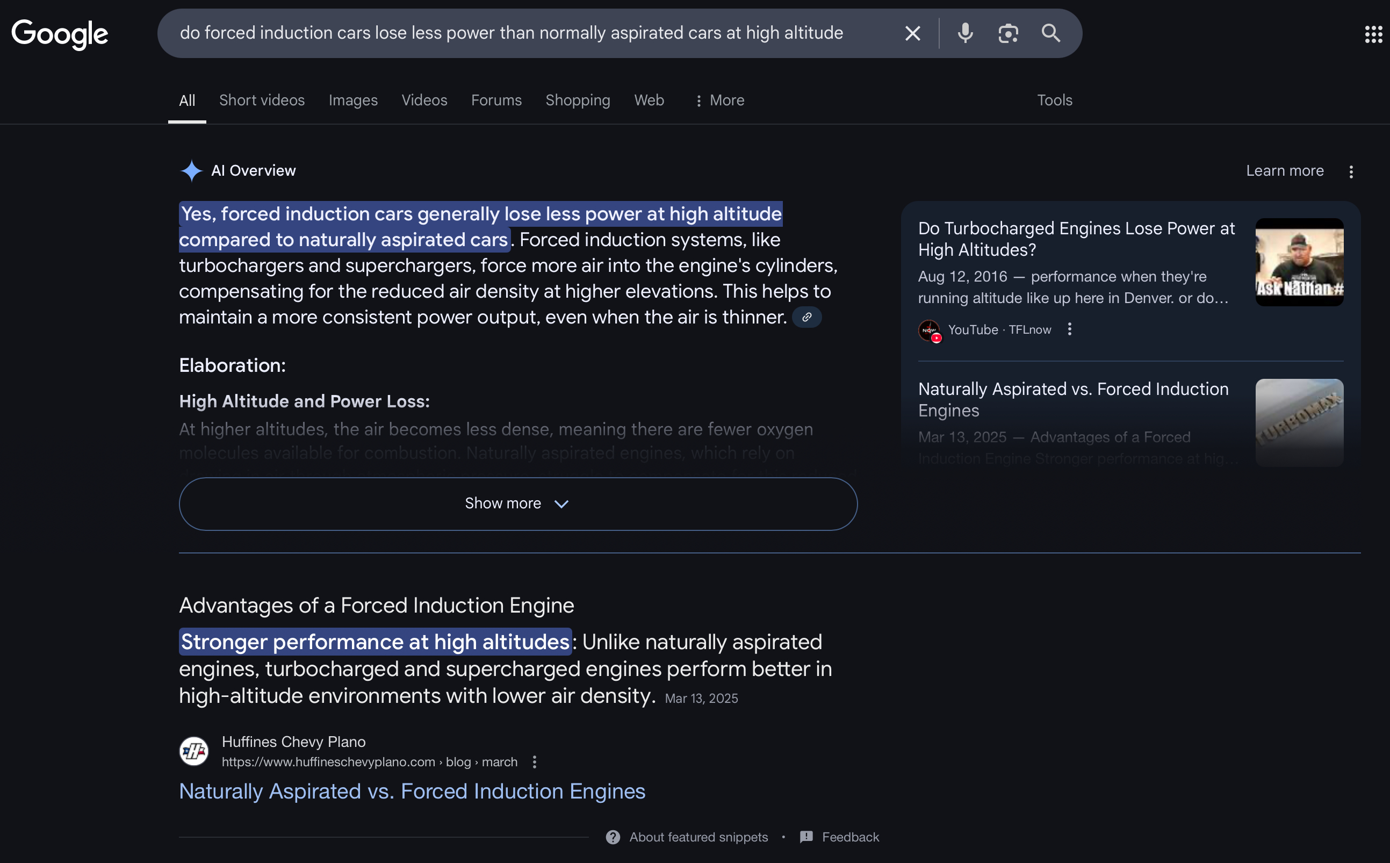Clear the search query with the X icon
Screen dimensions: 1390x863
pyautogui.click(x=912, y=33)
